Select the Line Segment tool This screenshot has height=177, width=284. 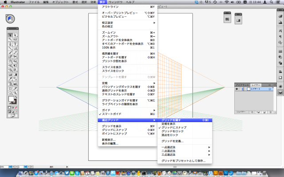coord(10,48)
